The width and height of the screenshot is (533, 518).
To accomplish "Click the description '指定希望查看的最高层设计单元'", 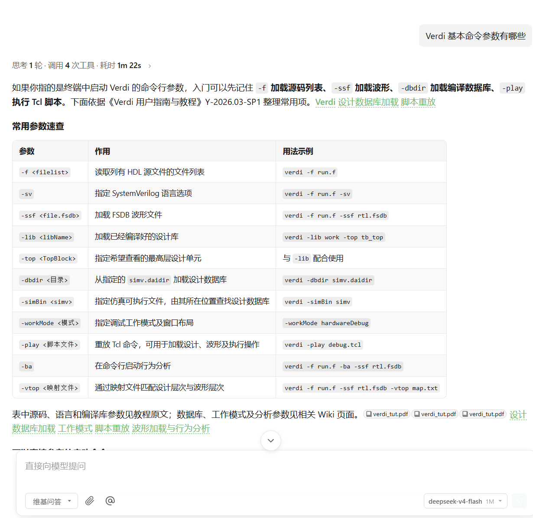I will click(148, 258).
